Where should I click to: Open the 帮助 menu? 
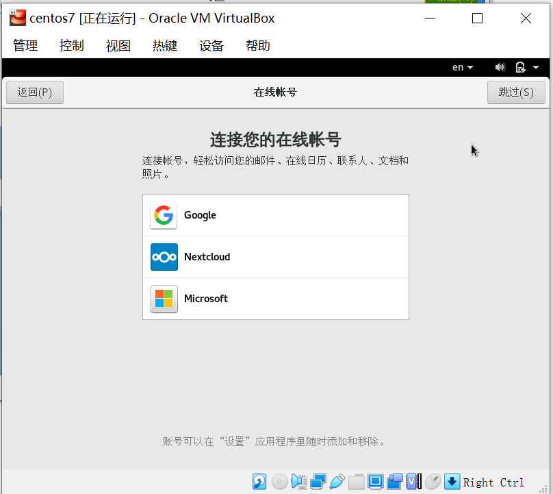(258, 45)
